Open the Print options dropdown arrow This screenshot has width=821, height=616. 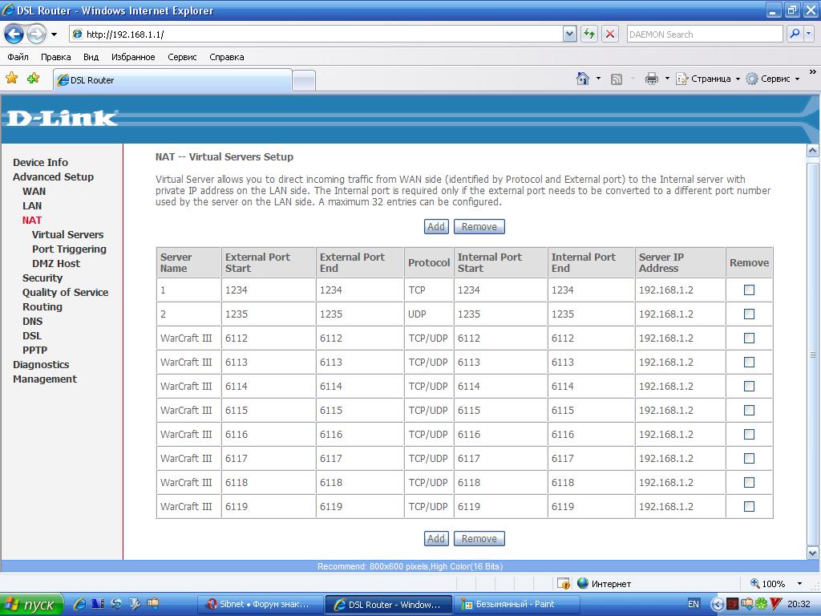pyautogui.click(x=667, y=79)
